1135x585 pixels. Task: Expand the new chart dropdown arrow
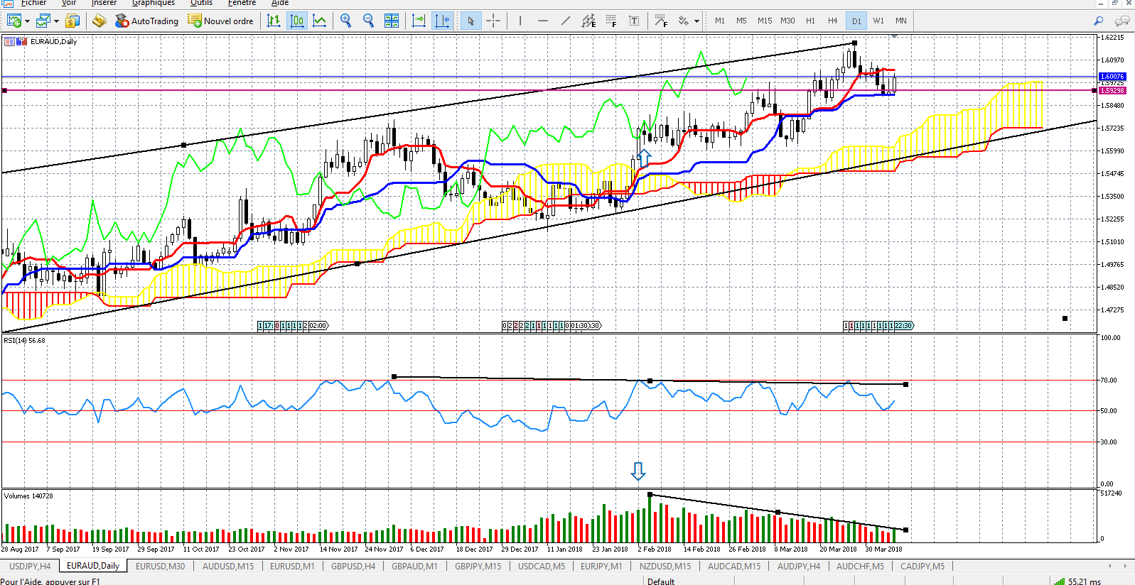tap(27, 21)
